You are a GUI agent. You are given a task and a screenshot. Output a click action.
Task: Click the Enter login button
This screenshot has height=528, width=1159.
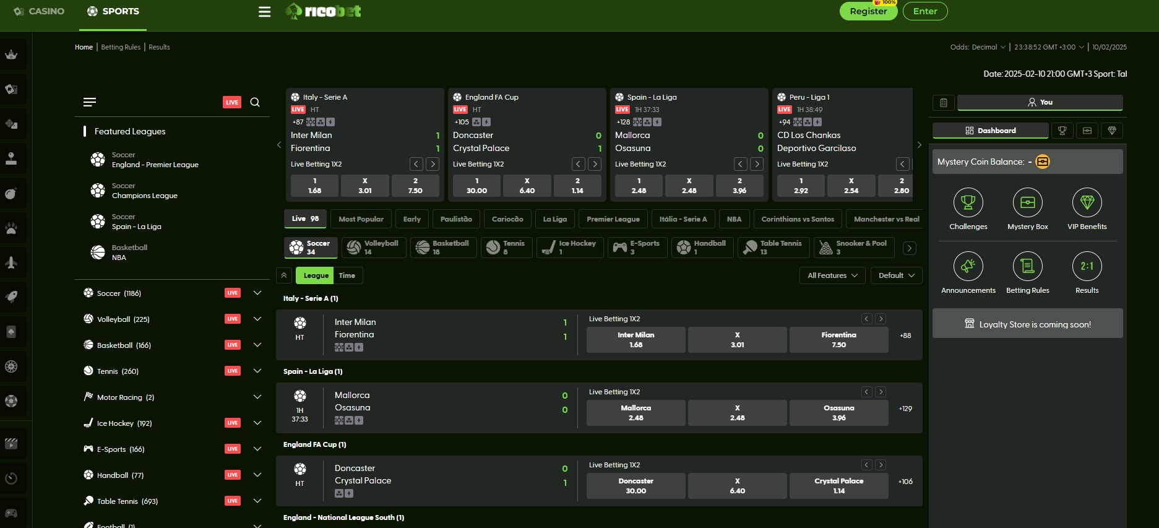point(925,11)
